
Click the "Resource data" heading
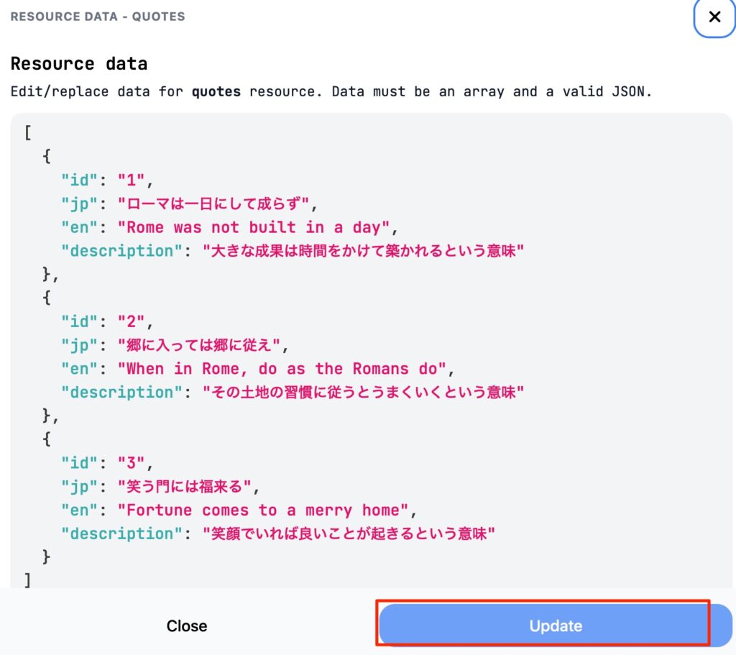[x=79, y=63]
